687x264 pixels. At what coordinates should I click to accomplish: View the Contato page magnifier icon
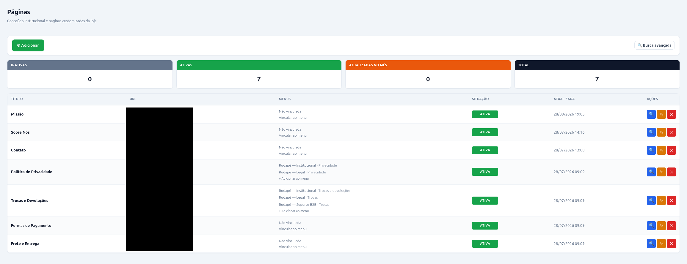[651, 150]
